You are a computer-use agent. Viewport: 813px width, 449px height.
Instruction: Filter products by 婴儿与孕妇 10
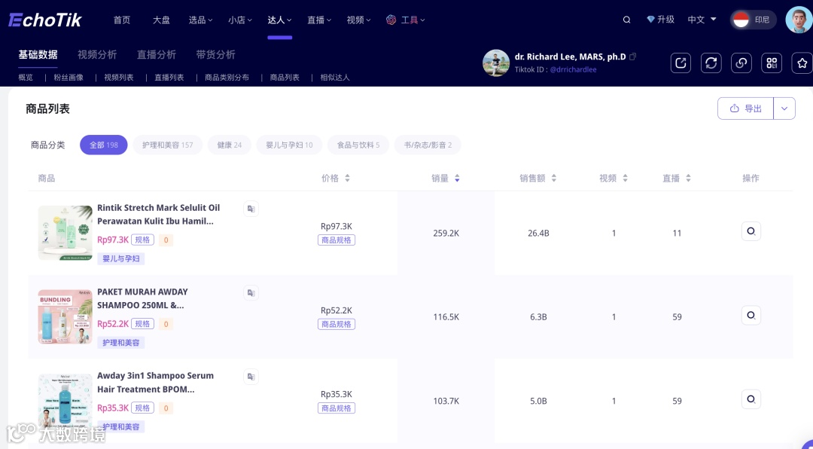coord(289,145)
